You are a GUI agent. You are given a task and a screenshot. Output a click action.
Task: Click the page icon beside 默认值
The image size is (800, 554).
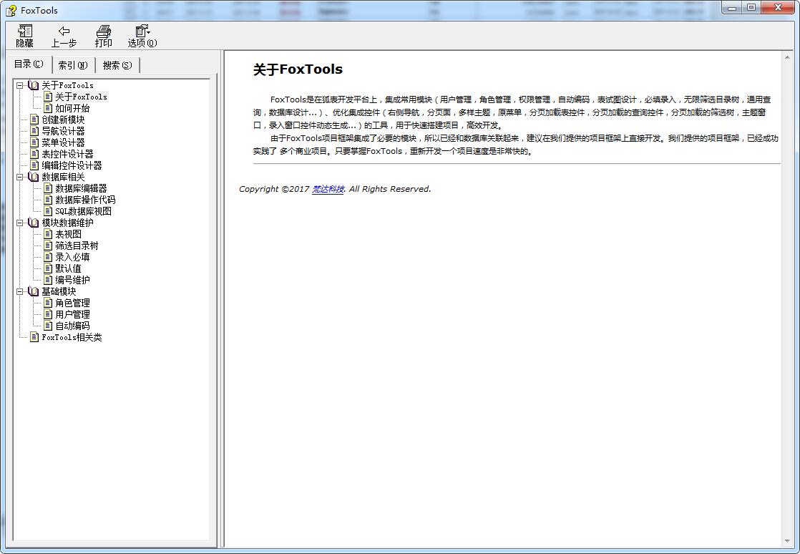pos(48,268)
